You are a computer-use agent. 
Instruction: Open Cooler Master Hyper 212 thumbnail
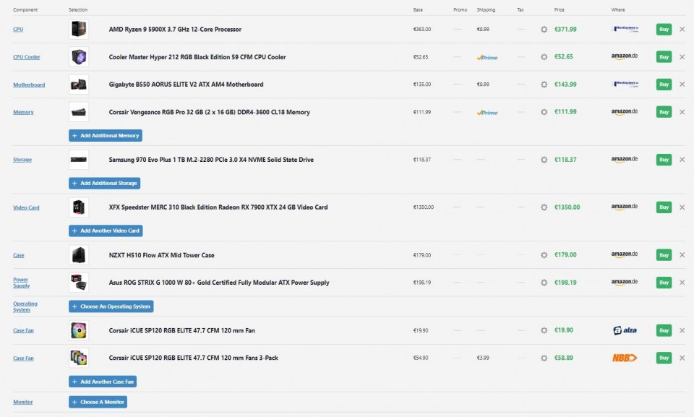tap(79, 56)
